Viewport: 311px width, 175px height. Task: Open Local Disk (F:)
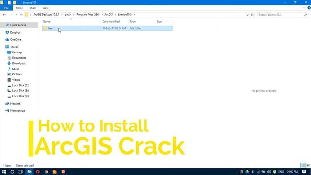[x=20, y=96]
